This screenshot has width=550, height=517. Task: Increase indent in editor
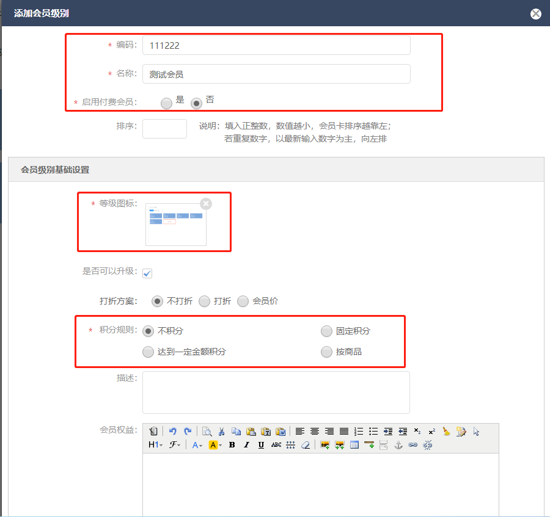(x=388, y=431)
